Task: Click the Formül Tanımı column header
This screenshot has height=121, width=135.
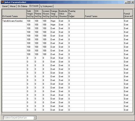Action: click(x=104, y=14)
